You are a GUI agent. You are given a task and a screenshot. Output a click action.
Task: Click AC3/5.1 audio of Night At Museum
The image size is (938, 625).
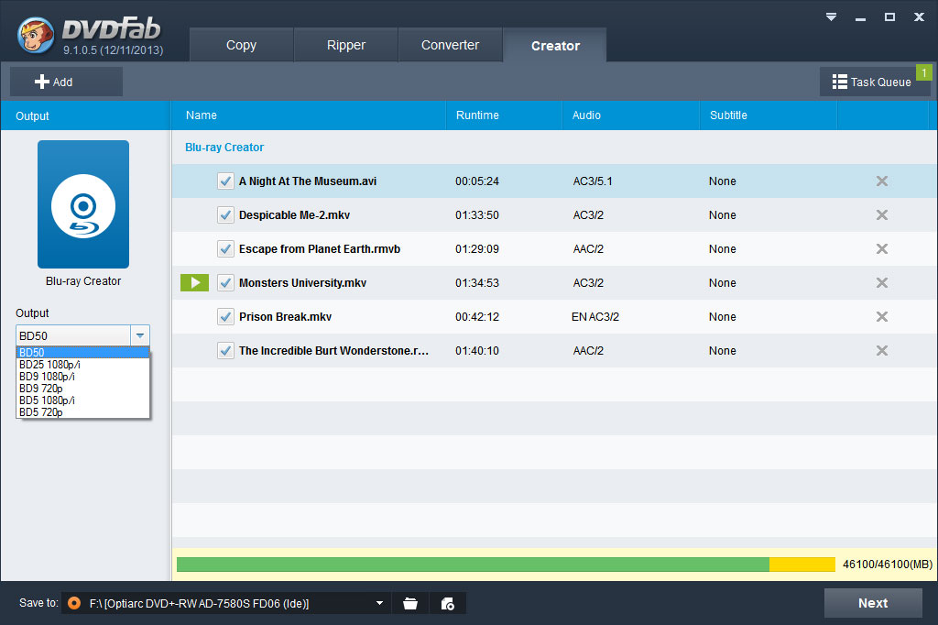[x=593, y=181]
